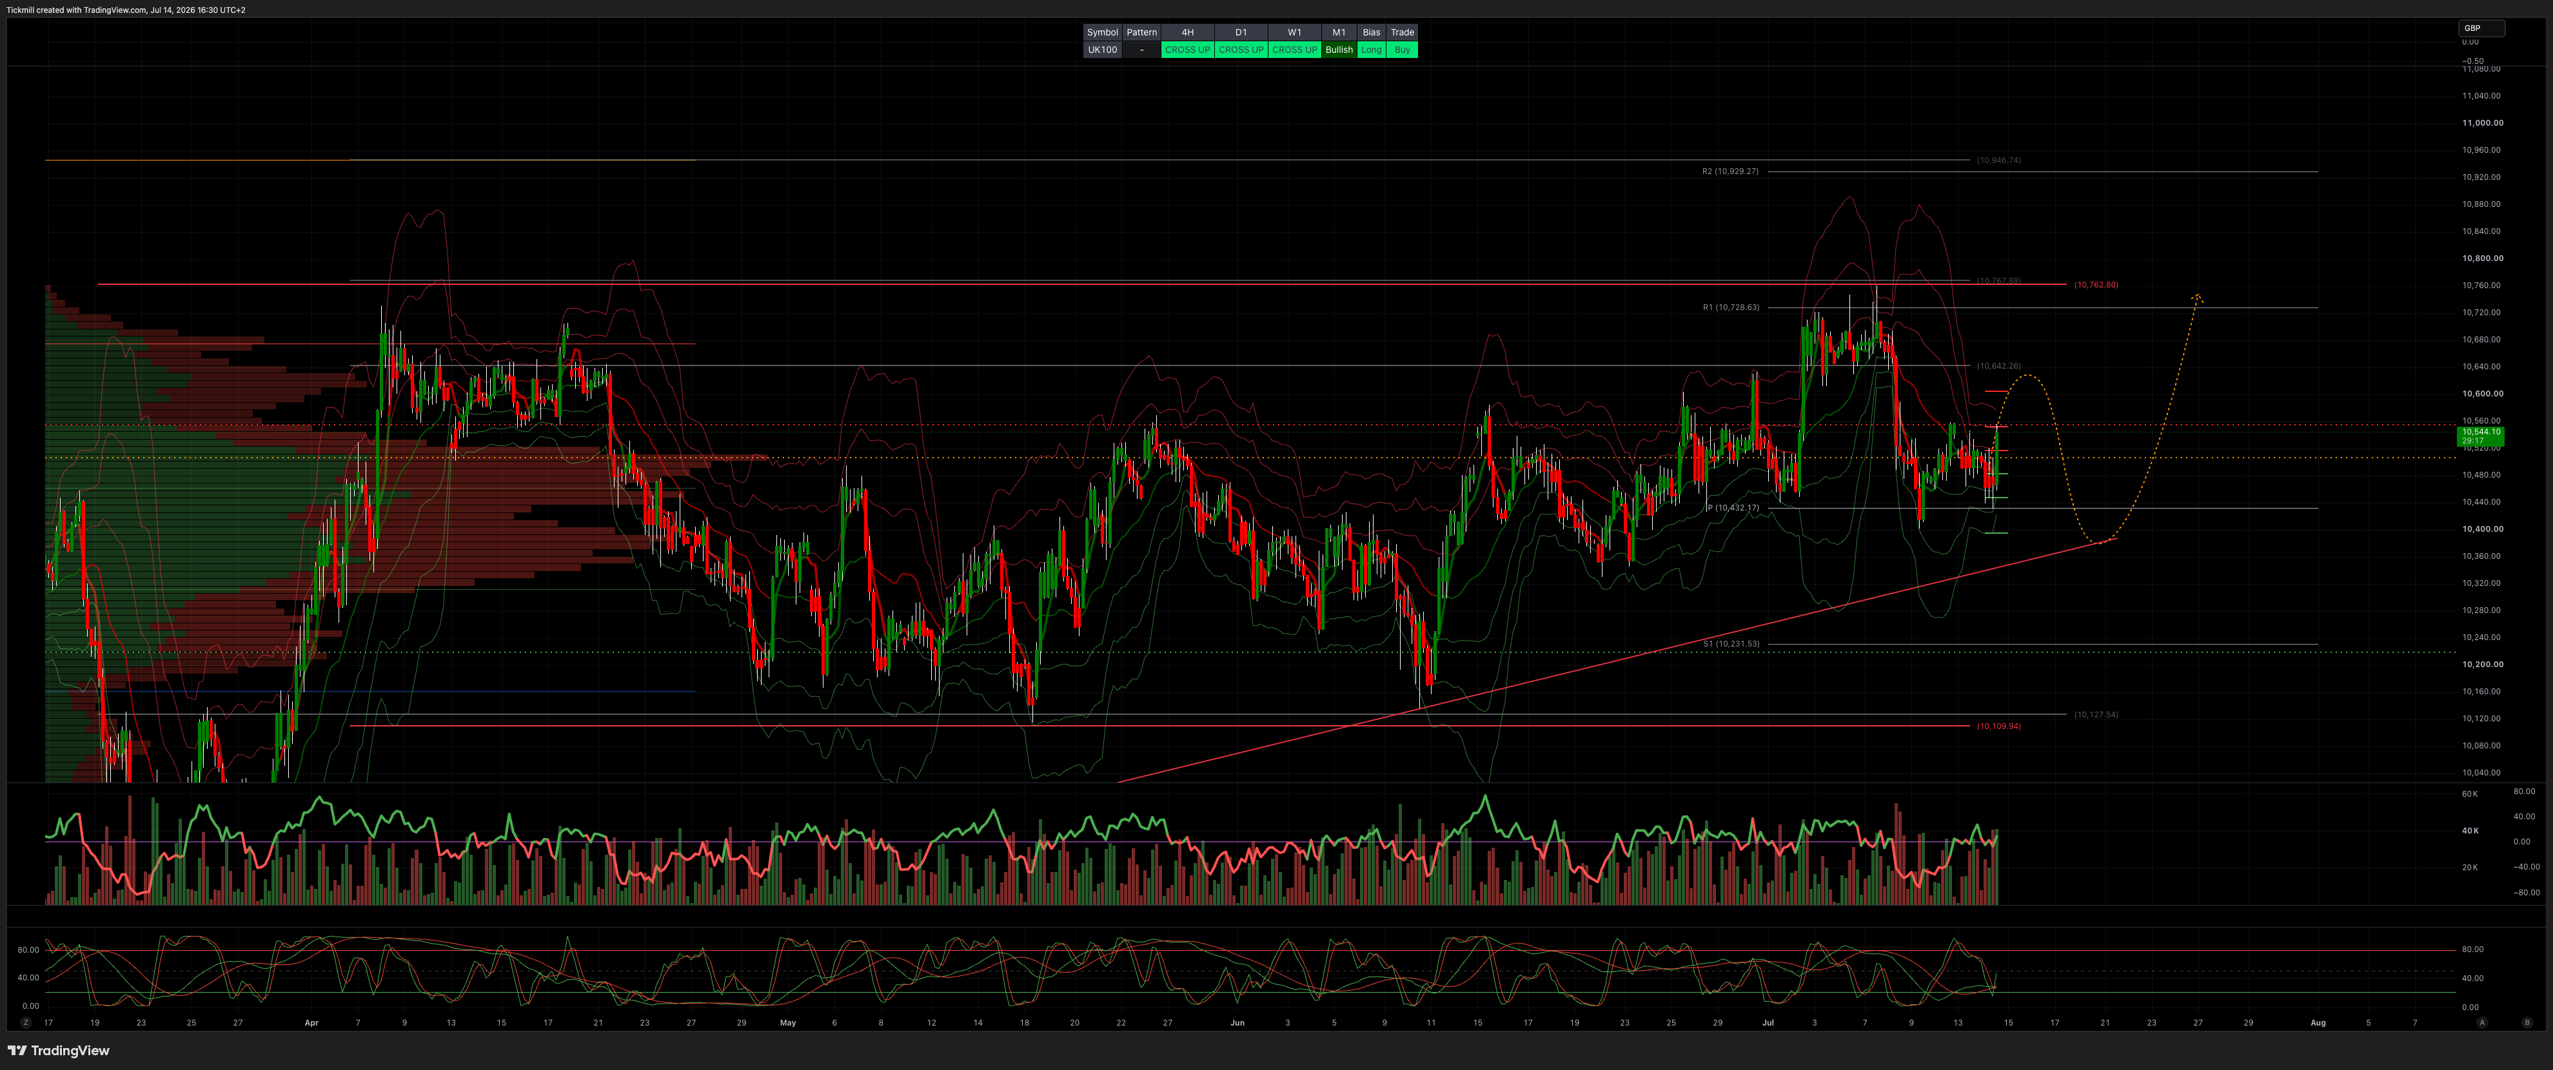Toggle the A auto-scale button
This screenshot has width=2553, height=1070.
(x=2481, y=1022)
